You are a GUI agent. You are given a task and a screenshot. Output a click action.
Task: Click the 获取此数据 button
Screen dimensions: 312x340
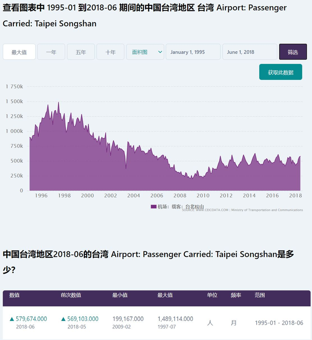280,72
